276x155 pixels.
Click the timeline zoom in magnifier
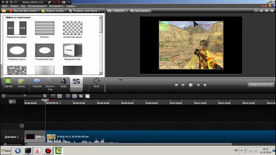(x=45, y=96)
